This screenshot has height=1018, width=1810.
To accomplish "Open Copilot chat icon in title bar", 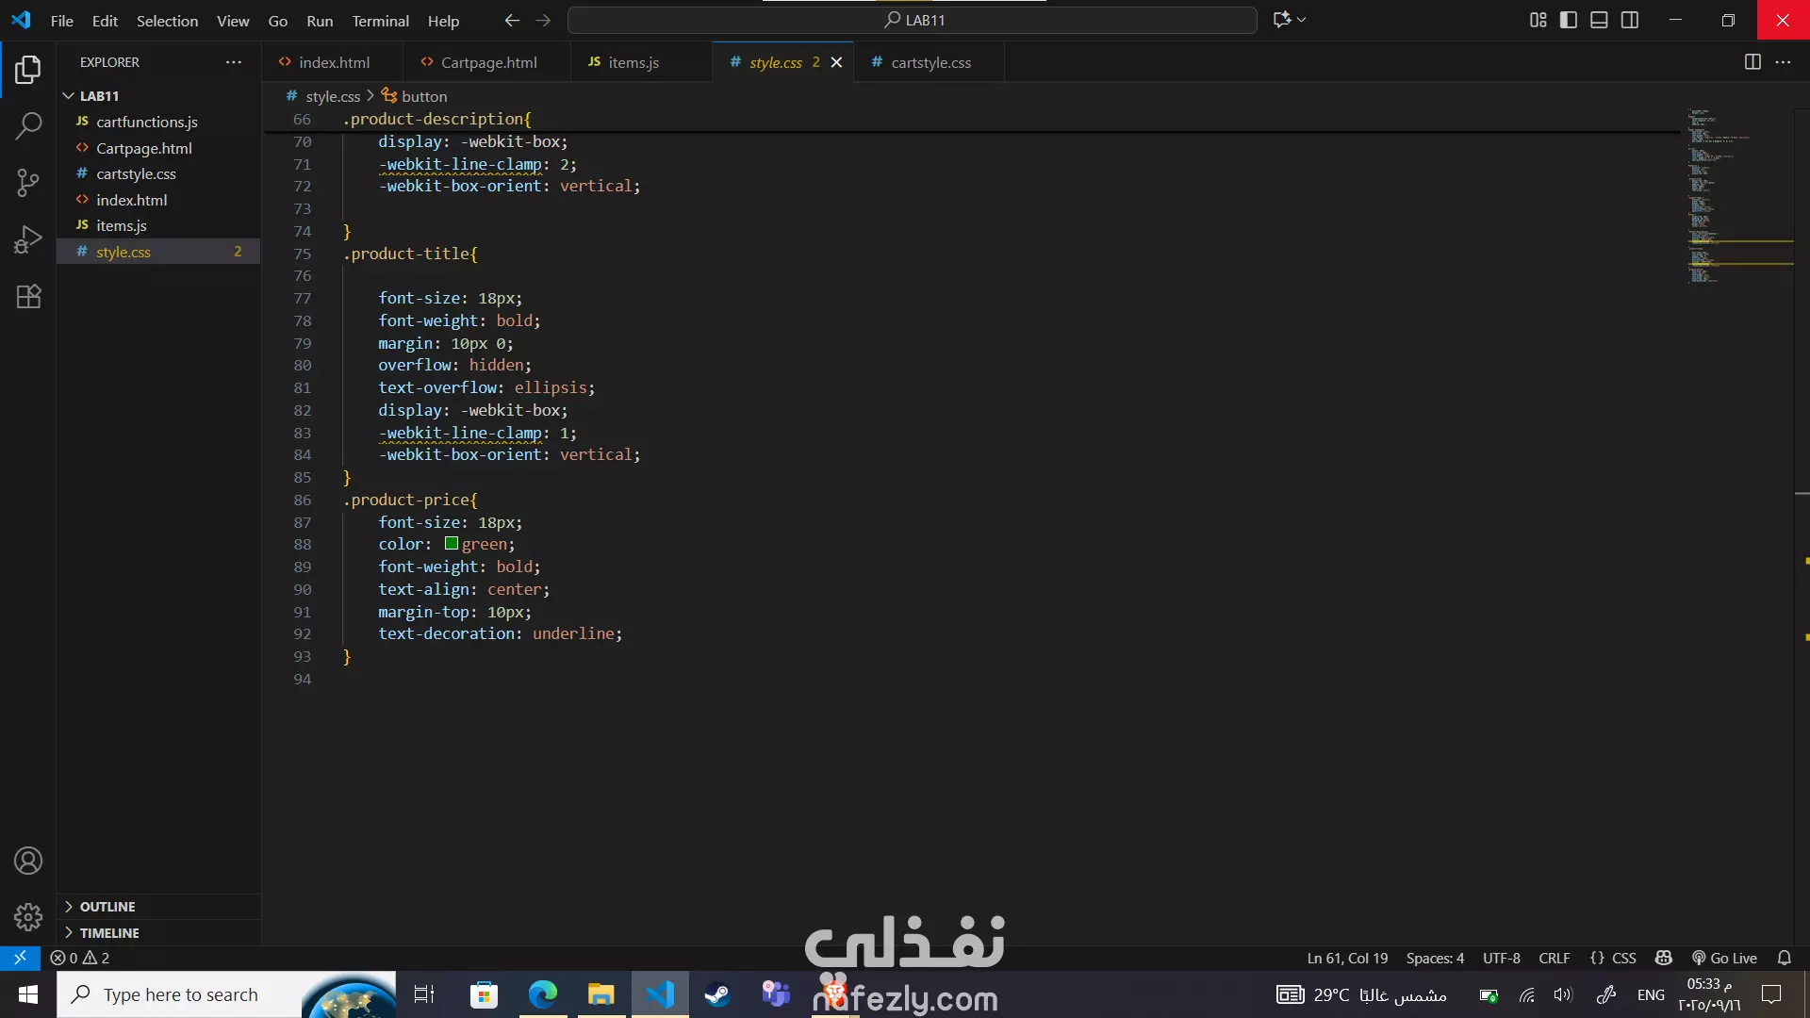I will pos(1281,20).
